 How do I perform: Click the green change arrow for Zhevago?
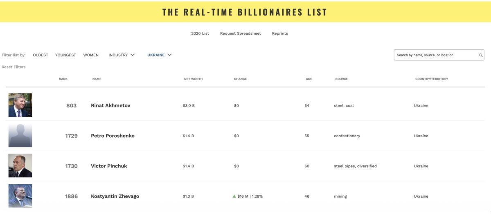234,196
